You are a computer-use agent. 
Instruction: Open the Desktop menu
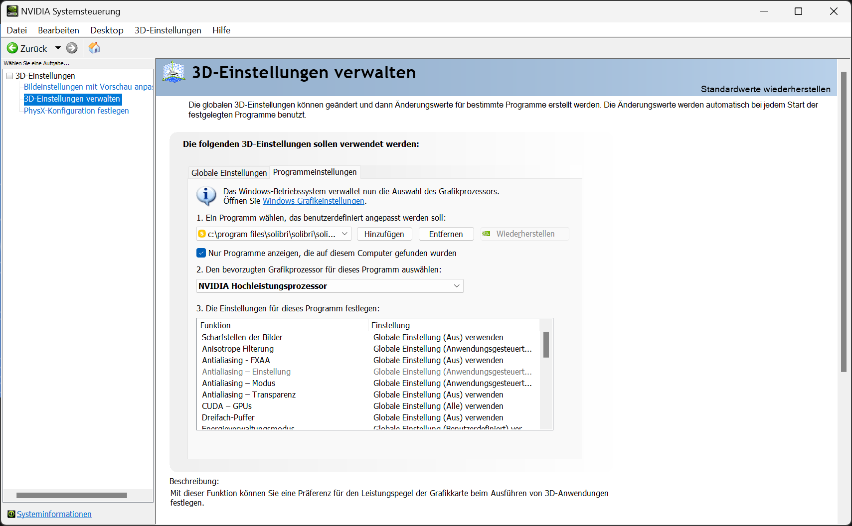tap(107, 30)
